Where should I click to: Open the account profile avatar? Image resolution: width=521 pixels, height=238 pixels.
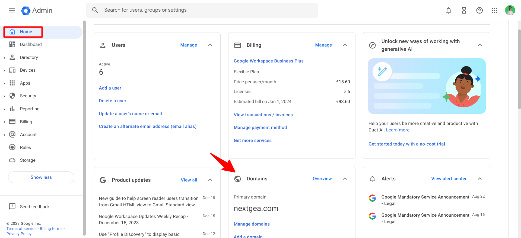[510, 10]
